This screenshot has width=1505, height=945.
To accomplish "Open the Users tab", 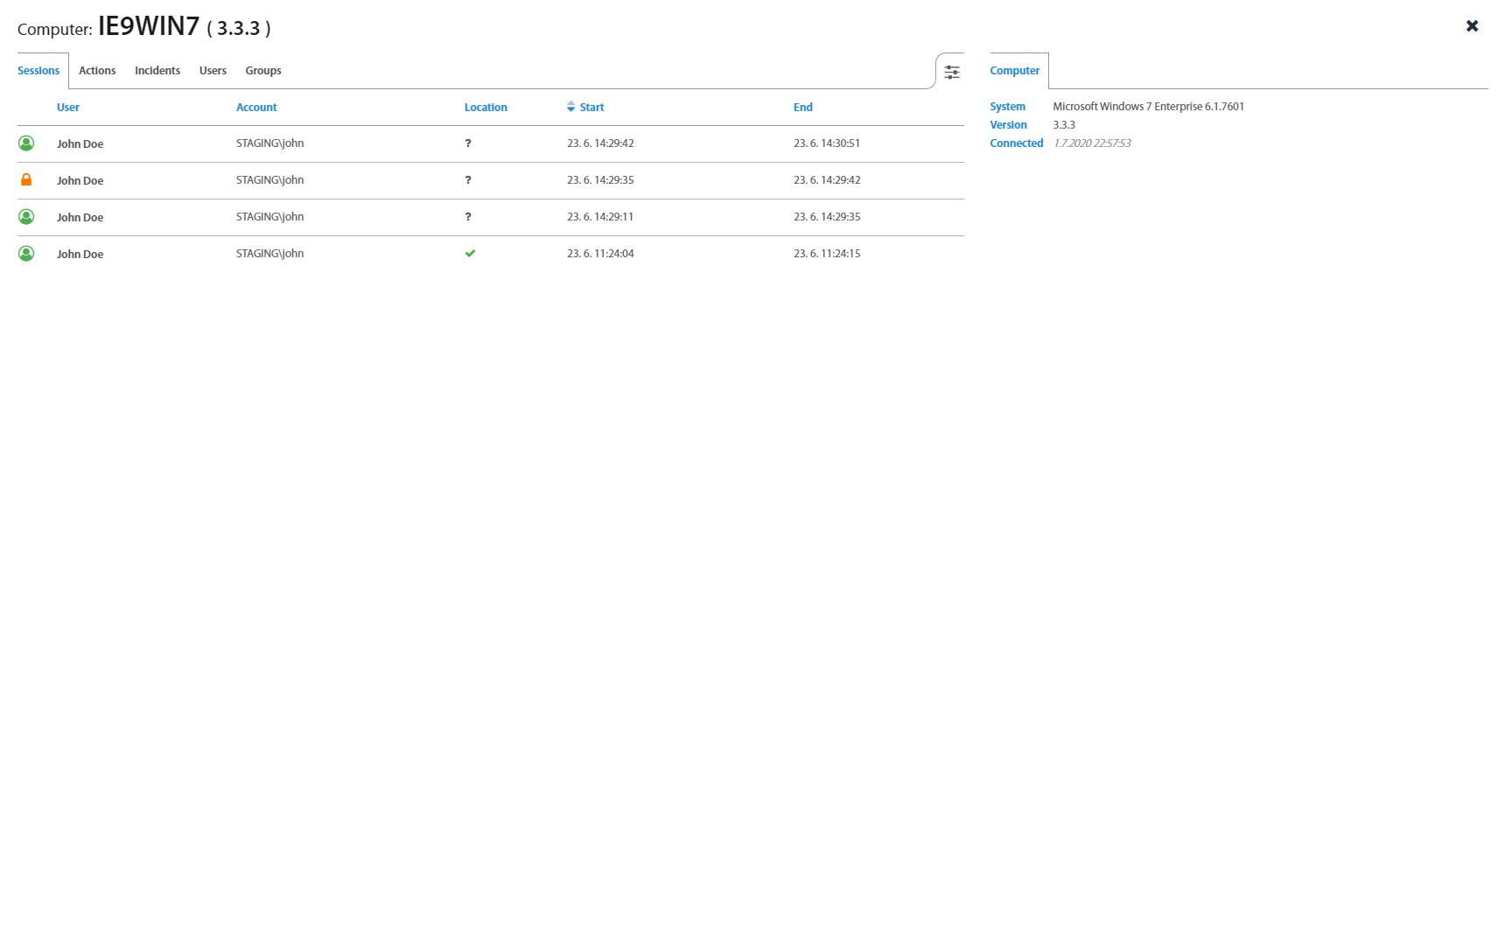I will [x=213, y=71].
